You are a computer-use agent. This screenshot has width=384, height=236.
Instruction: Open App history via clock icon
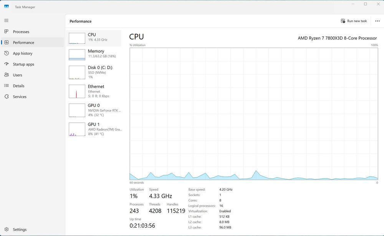(x=7, y=53)
